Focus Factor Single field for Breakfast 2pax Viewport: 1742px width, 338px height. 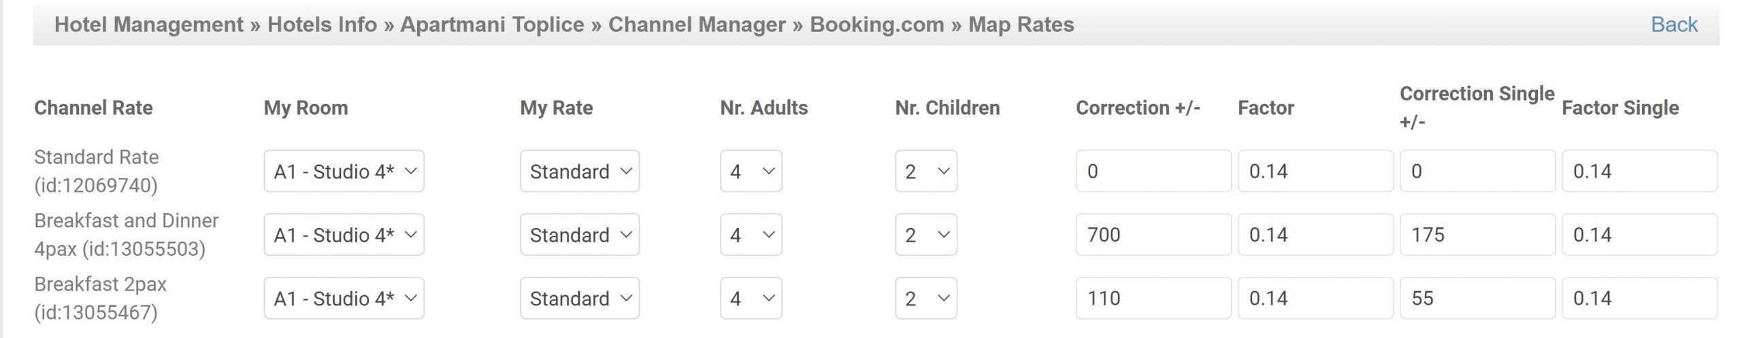pyautogui.click(x=1639, y=298)
